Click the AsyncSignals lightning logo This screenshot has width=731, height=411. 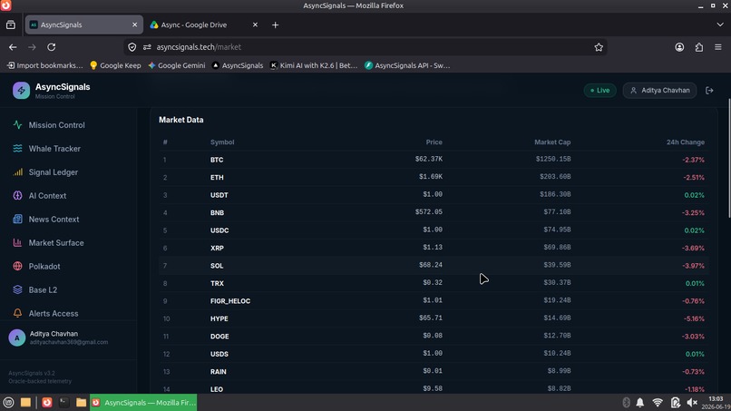[x=21, y=91]
